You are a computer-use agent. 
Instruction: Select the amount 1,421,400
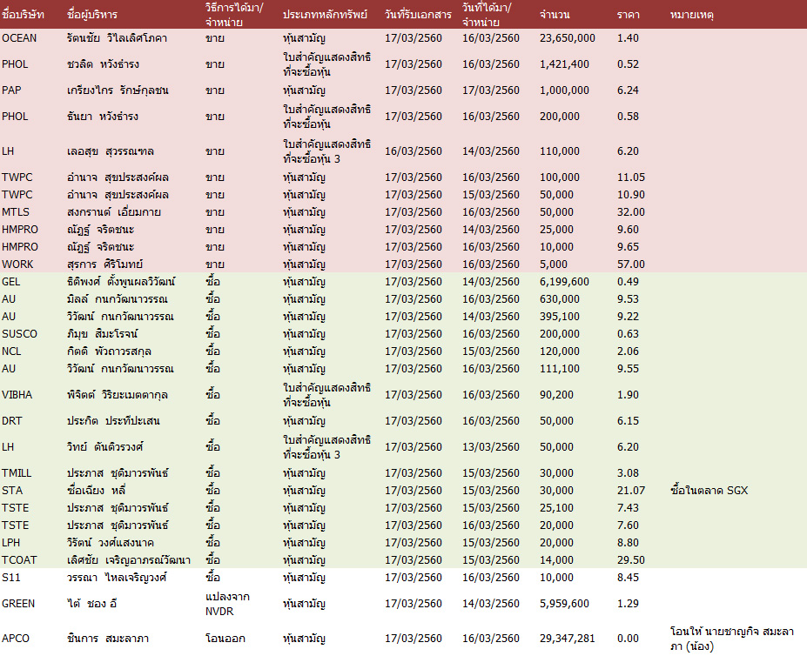[564, 64]
